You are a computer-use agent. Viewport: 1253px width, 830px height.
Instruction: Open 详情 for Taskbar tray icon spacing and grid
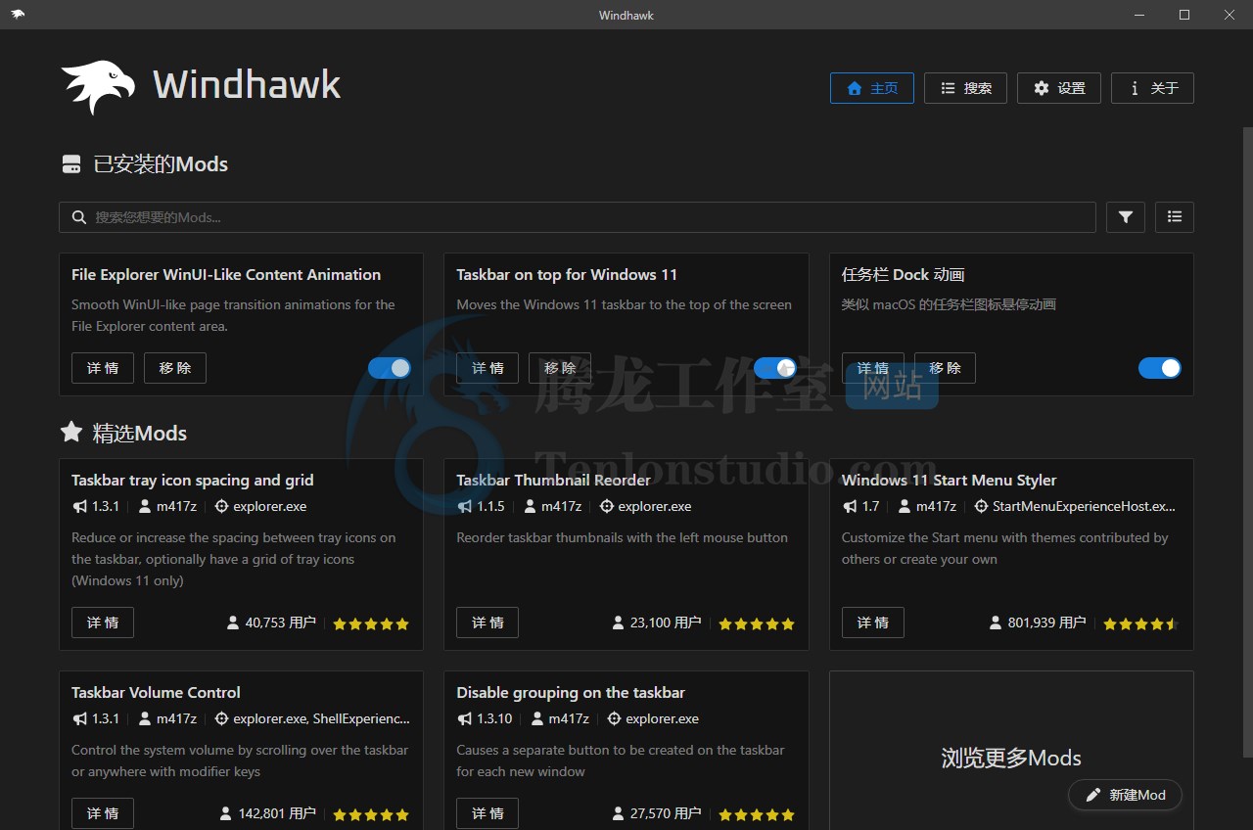[103, 622]
